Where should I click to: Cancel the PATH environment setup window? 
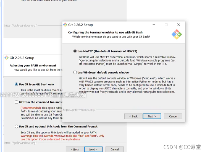coord(115,150)
